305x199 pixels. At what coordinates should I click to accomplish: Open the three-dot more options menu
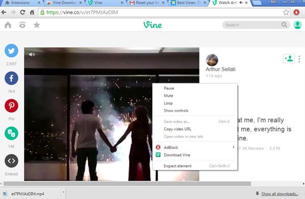(x=299, y=59)
